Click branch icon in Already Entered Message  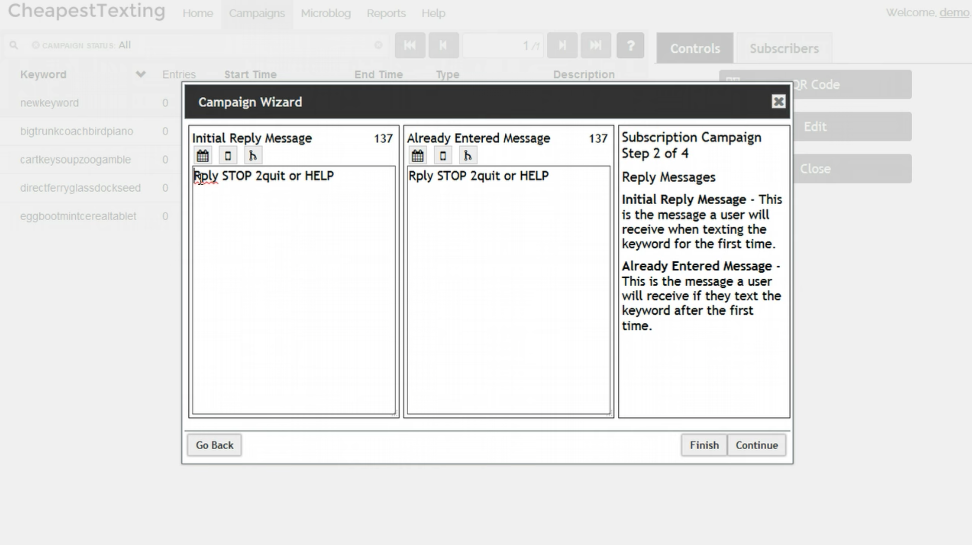468,156
